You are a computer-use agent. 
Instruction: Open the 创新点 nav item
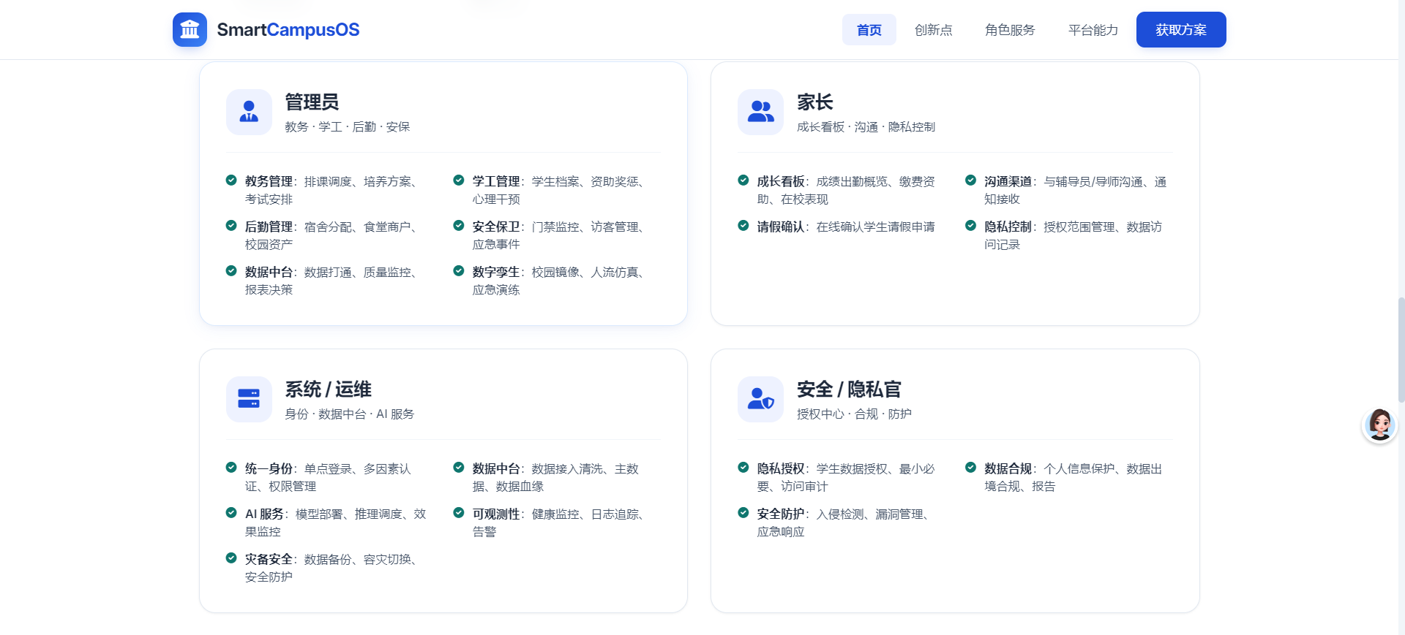click(x=934, y=30)
